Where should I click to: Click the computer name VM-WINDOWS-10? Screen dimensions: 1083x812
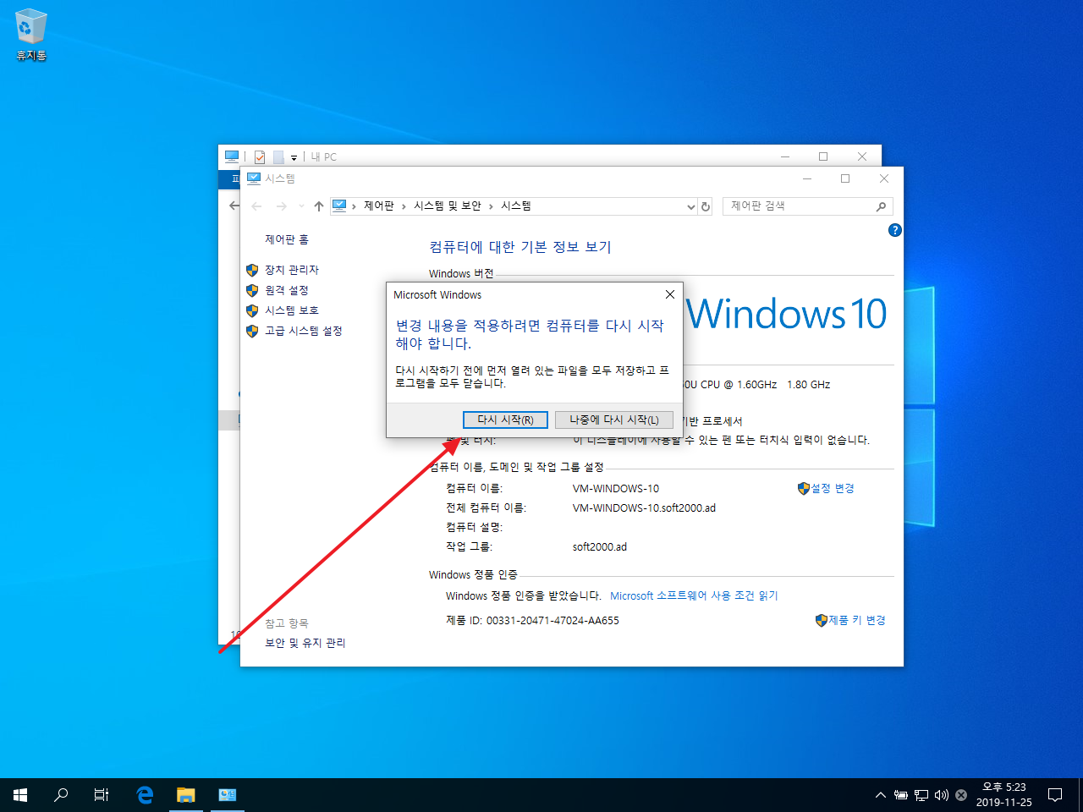point(616,489)
